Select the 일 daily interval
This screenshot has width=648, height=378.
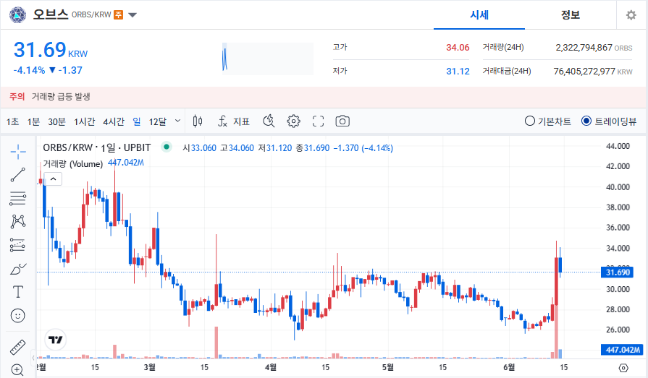(137, 121)
